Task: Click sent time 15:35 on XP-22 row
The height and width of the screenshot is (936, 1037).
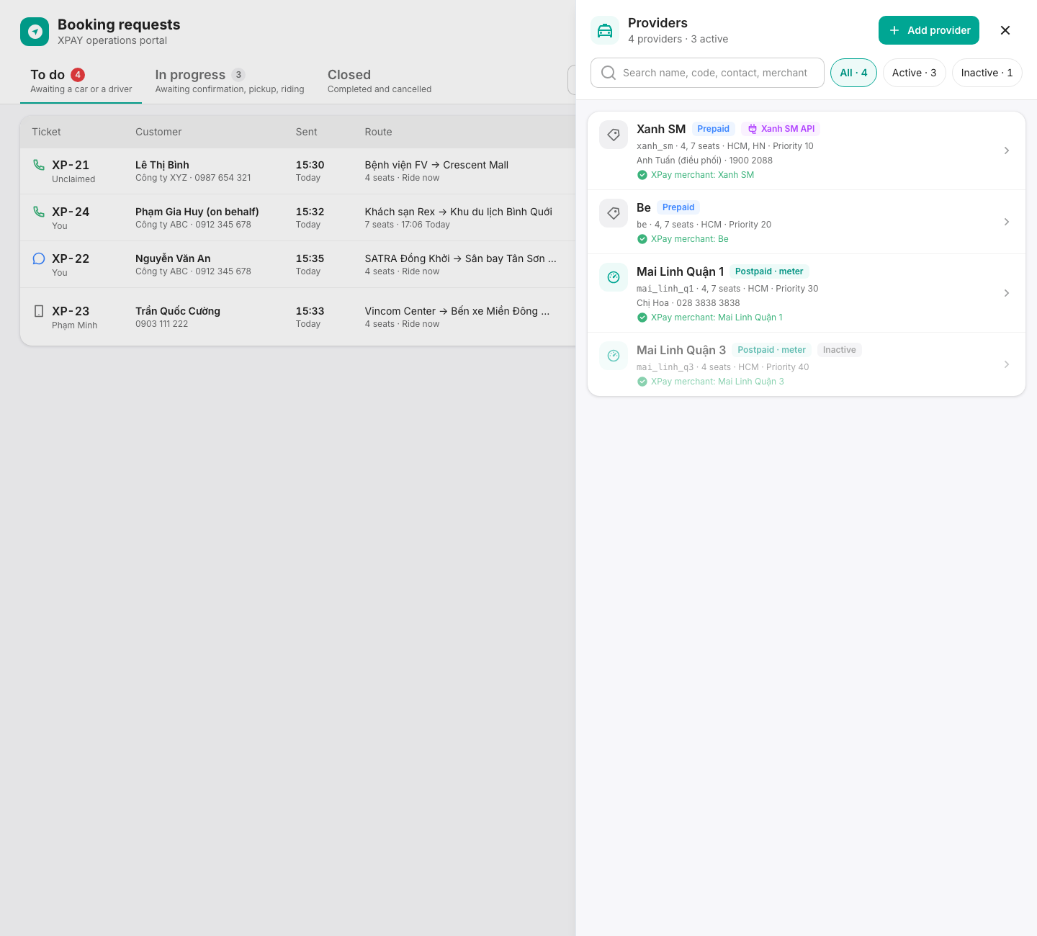Action: 310,258
